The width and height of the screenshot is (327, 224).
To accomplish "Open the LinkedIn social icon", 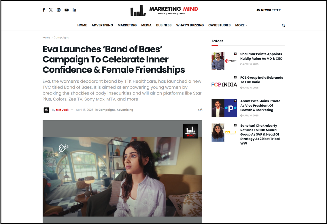I will 74,10.
